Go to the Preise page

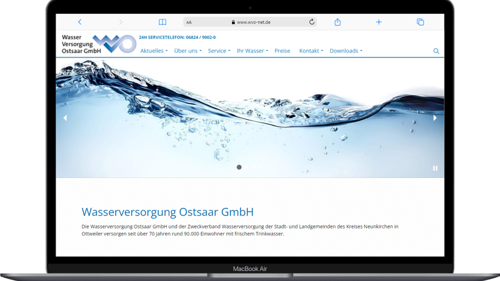coord(282,51)
